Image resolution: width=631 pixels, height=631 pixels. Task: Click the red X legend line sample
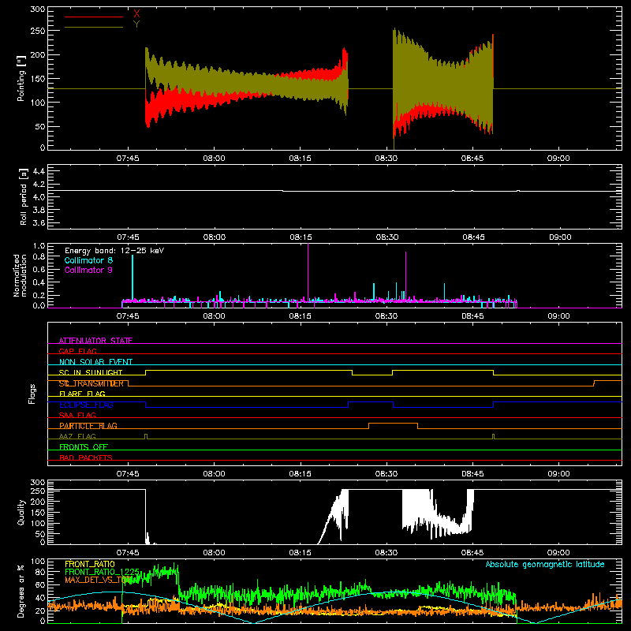click(x=94, y=17)
